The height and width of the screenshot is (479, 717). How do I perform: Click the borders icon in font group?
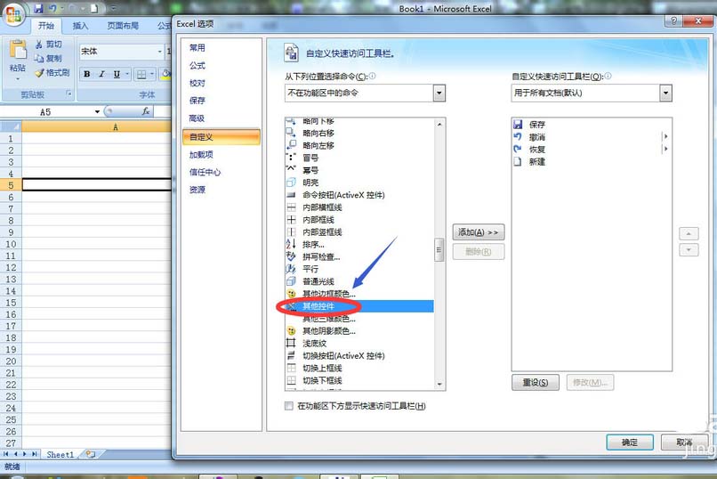(x=141, y=74)
